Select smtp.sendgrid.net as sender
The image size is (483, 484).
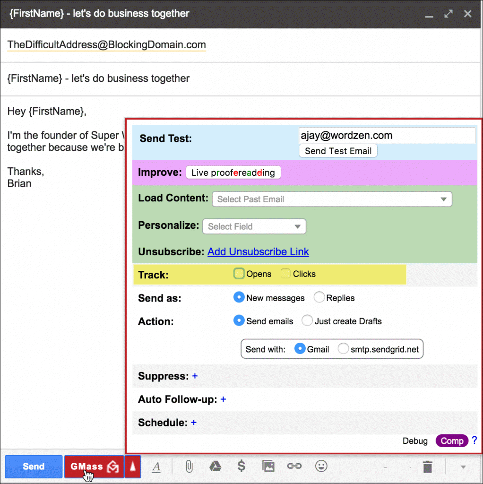pyautogui.click(x=344, y=349)
